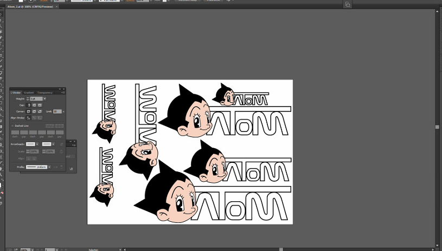The image size is (442, 251).
Task: Select the Magic Wand tool
Action: click(1, 26)
